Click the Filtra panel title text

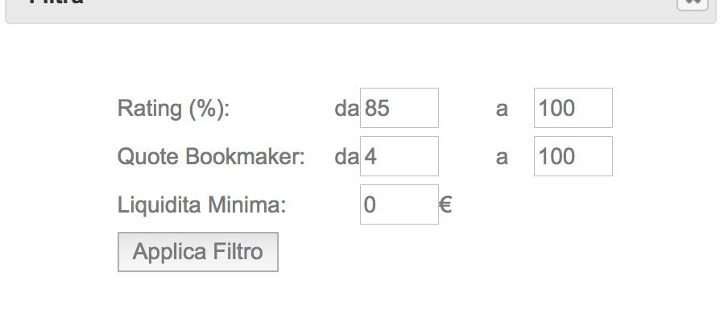coord(56,2)
